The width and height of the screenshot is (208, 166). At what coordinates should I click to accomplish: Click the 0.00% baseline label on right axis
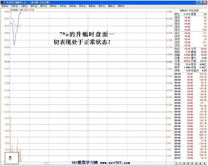pyautogui.click(x=169, y=62)
